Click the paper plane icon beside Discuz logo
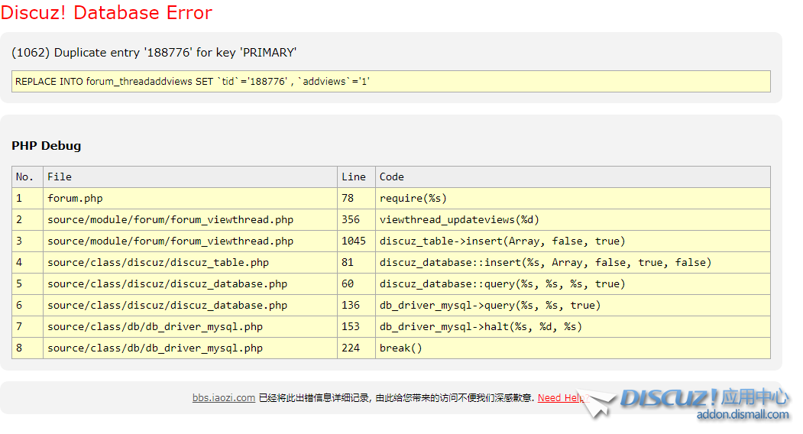The image size is (803, 434). point(599,403)
